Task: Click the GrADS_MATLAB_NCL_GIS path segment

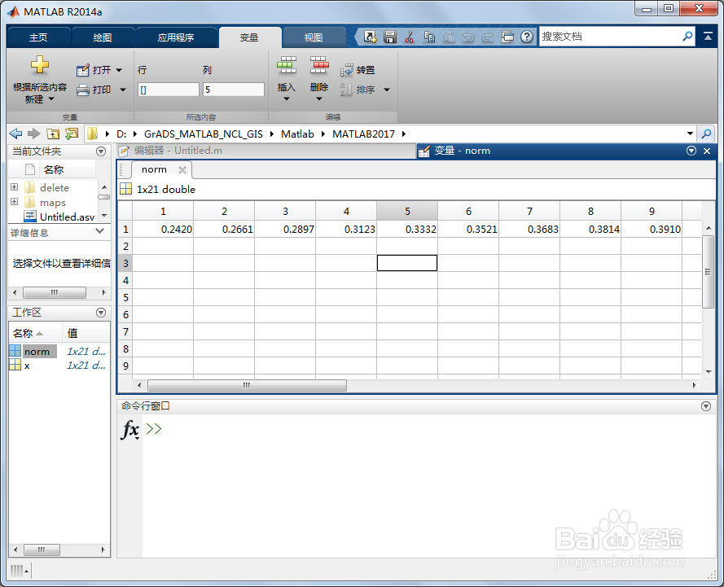Action: pyautogui.click(x=203, y=134)
